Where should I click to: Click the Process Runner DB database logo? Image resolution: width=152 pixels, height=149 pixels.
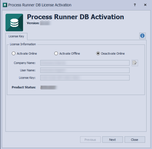pyautogui.click(x=14, y=22)
